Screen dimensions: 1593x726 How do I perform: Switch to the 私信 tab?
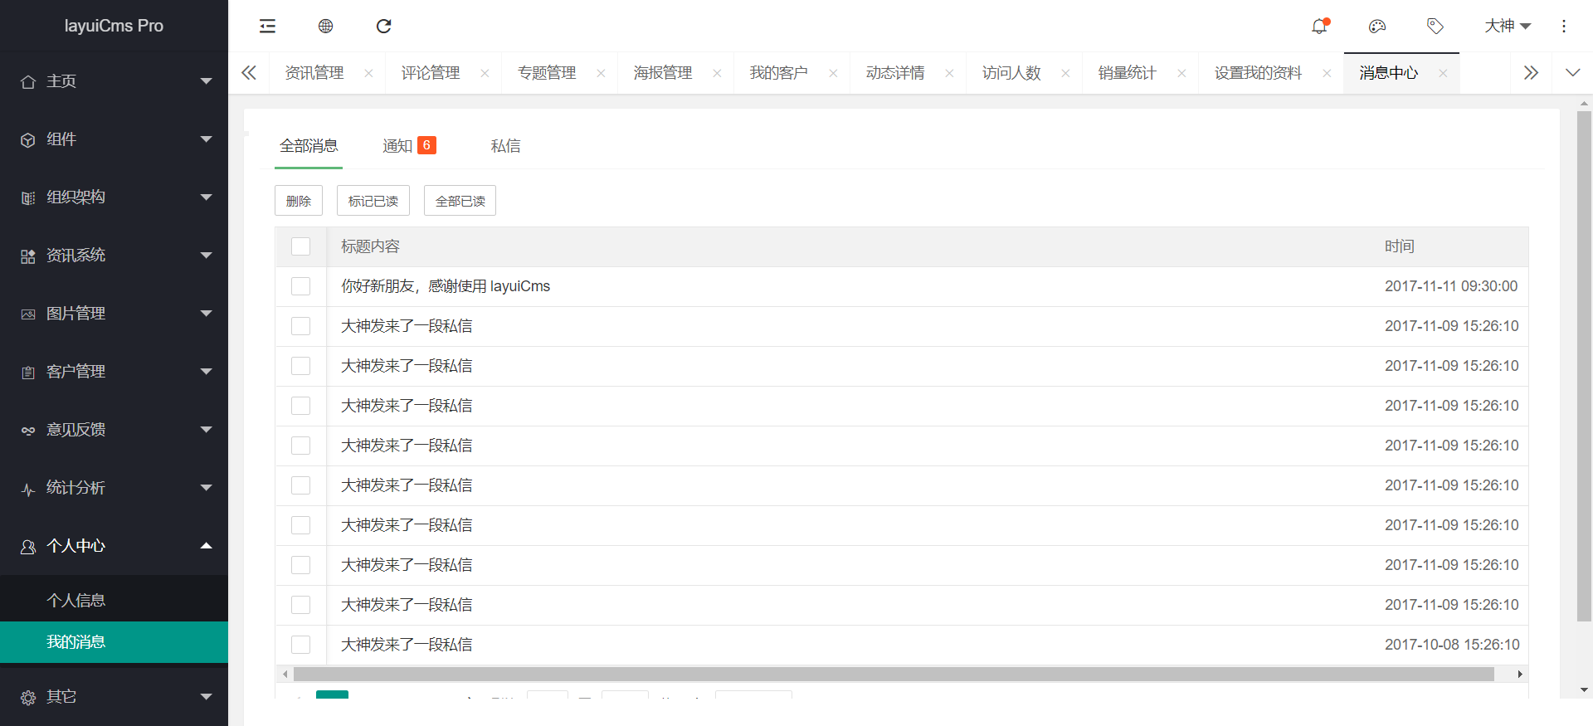click(505, 146)
